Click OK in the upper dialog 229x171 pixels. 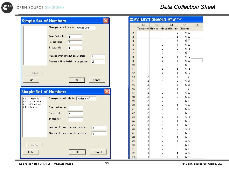point(77,80)
